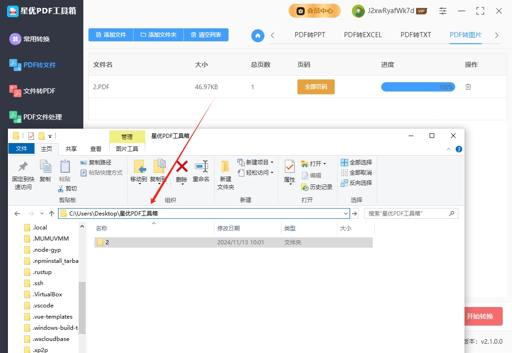This screenshot has width=512, height=353.
Task: Expand the address bar history dropdown
Action: click(346, 214)
